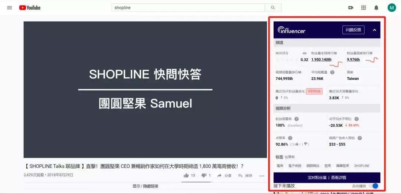The width and height of the screenshot is (401, 194).
Task: Select the 電子商務 tag
Action: pos(294,166)
